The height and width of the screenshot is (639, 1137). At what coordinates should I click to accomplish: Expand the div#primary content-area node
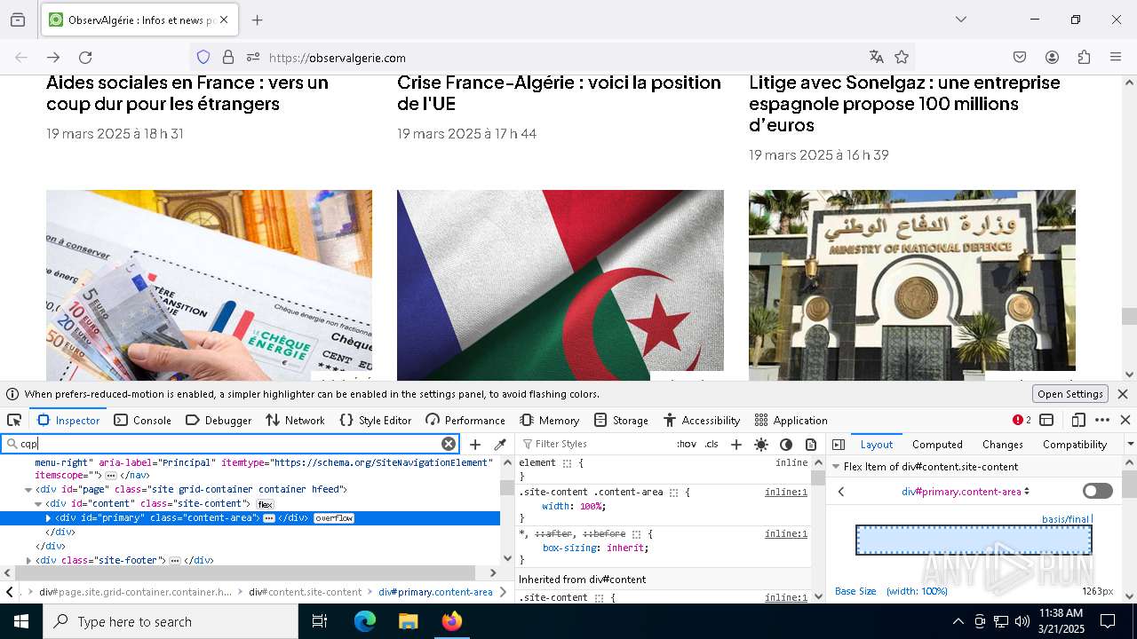(x=49, y=517)
